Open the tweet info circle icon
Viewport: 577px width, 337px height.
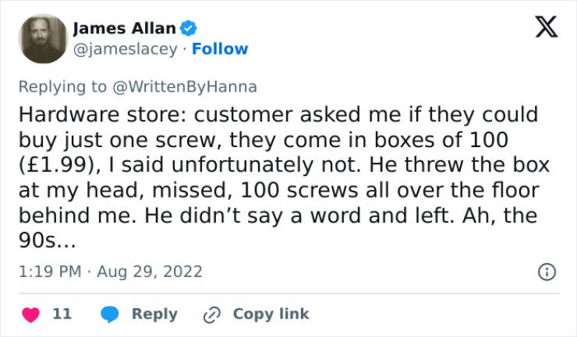548,272
